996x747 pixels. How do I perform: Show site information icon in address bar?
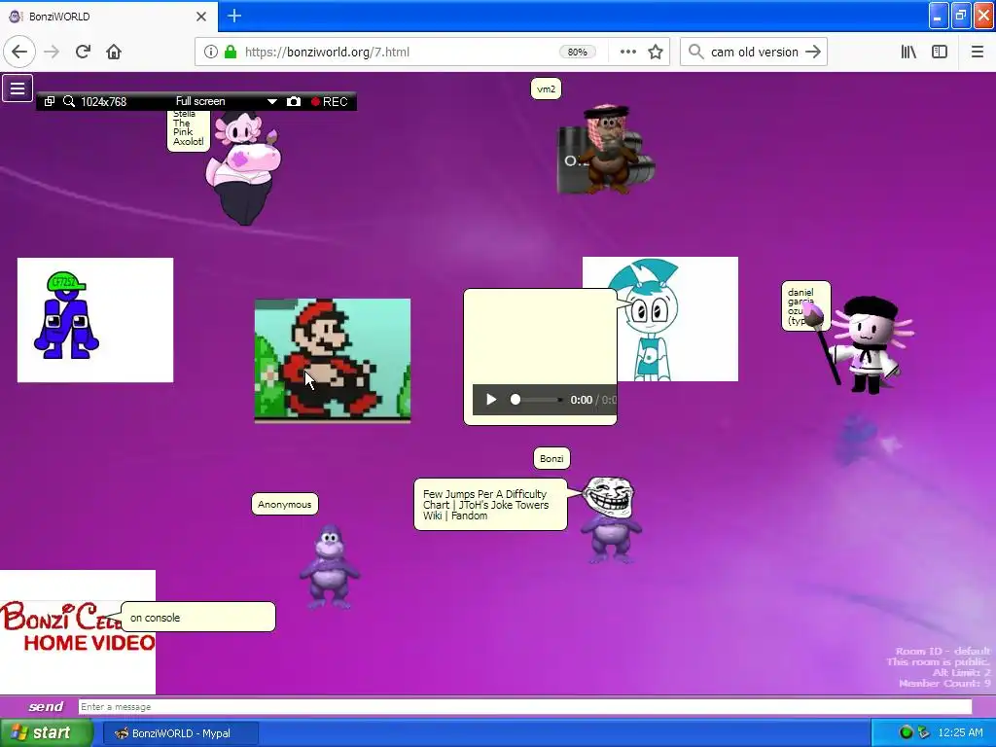click(x=211, y=53)
